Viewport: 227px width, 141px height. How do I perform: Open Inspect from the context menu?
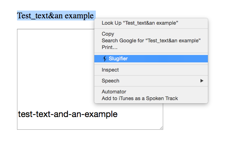point(110,70)
